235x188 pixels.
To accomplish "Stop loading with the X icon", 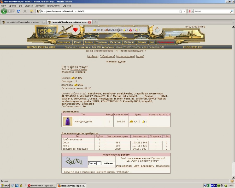I will point(25,11).
